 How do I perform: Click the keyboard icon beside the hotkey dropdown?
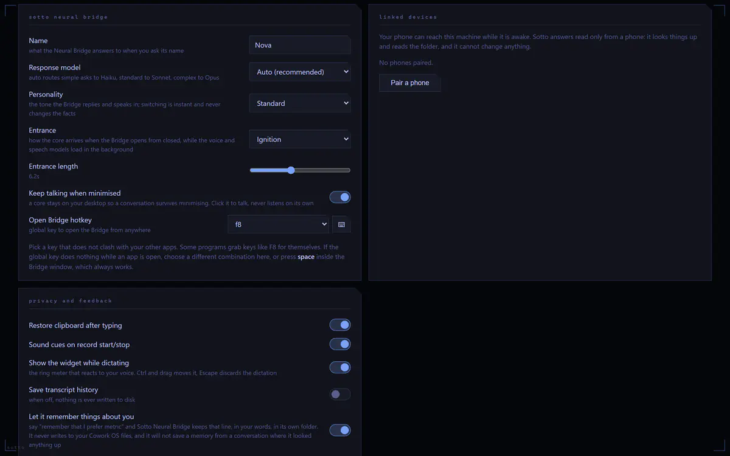341,224
